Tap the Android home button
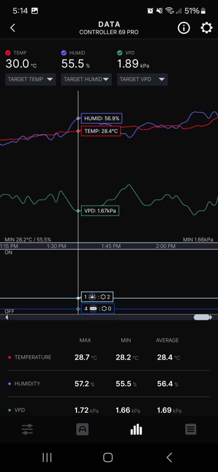Viewport: 218px width, 472px height. click(x=108, y=458)
